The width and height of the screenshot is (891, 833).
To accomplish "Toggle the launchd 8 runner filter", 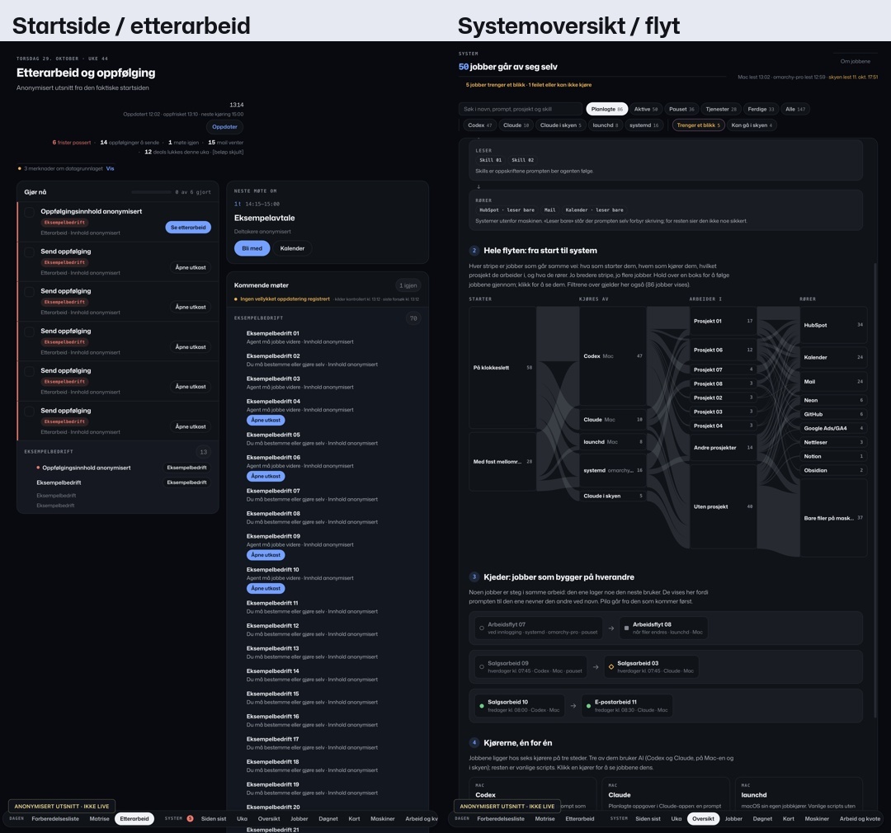I will pos(606,125).
